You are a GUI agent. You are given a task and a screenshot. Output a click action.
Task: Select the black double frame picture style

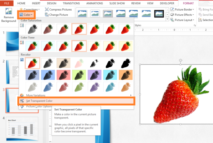[159, 14]
